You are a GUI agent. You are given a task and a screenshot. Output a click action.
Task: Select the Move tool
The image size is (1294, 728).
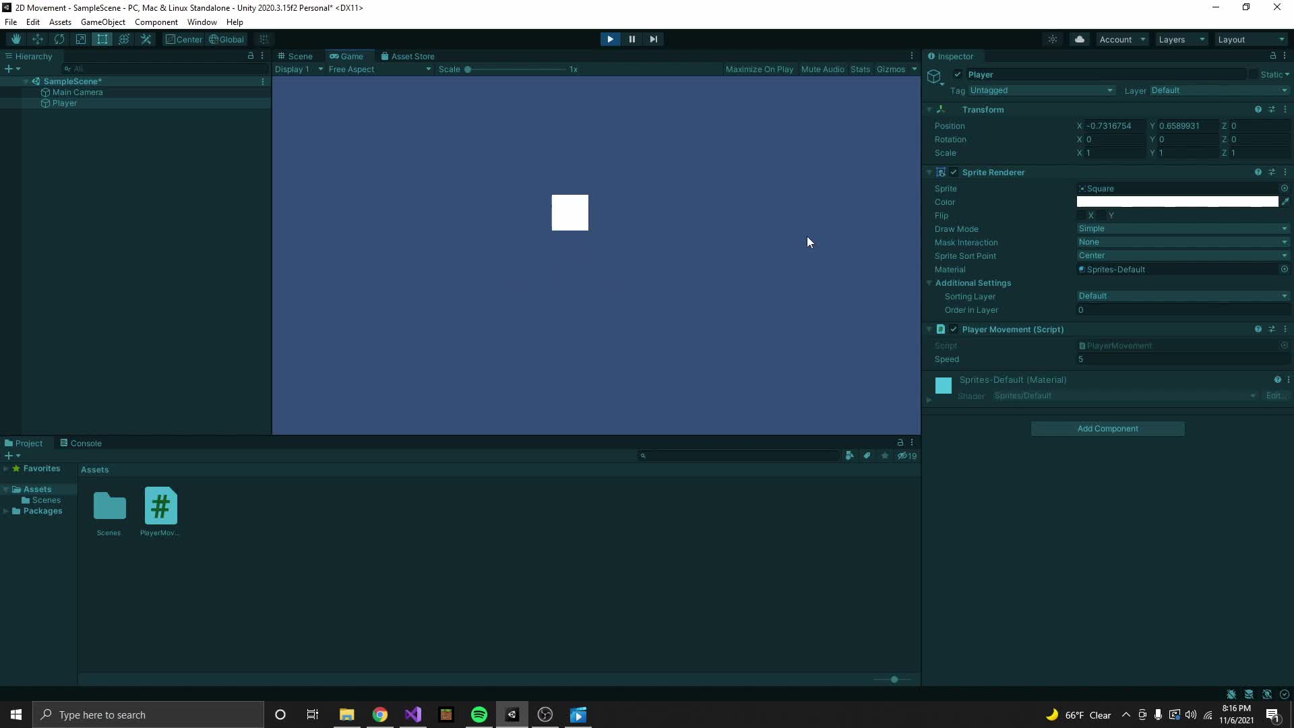pos(37,39)
